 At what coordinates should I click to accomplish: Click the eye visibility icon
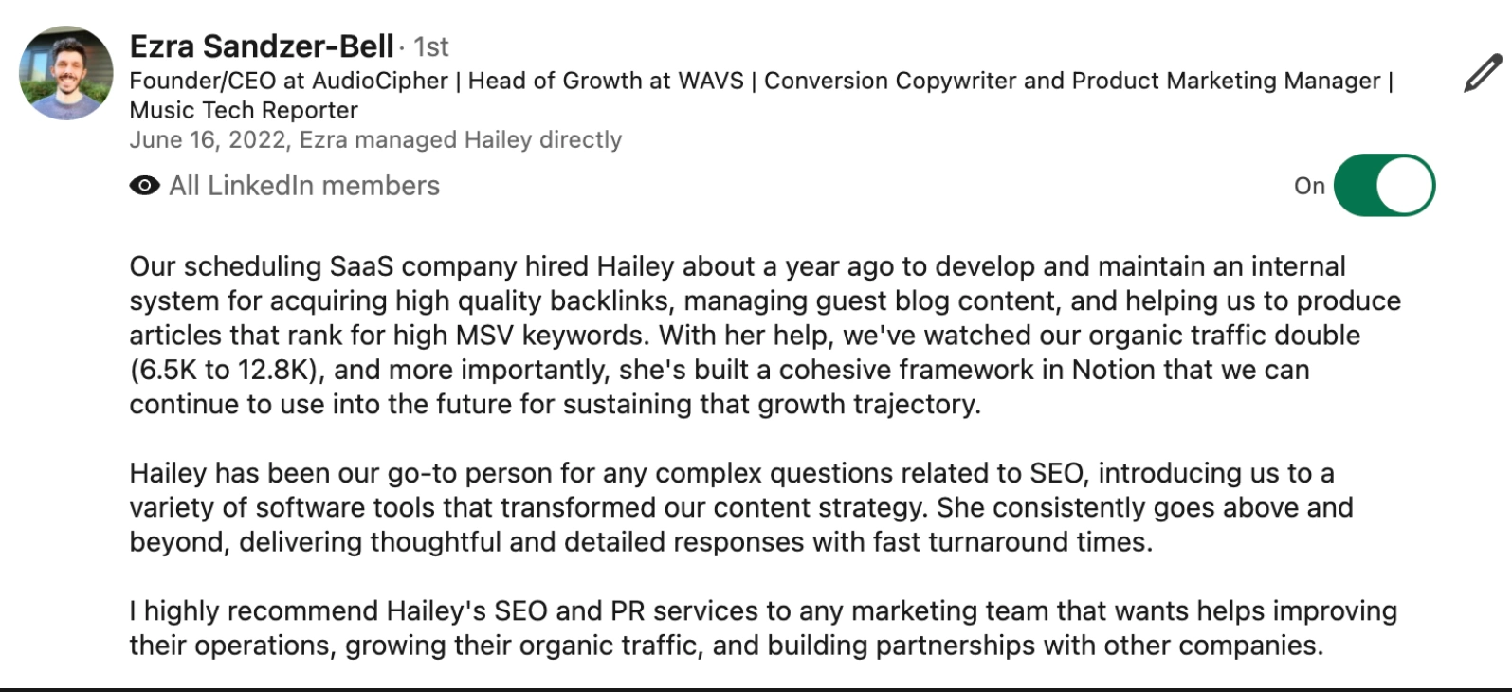(x=144, y=186)
